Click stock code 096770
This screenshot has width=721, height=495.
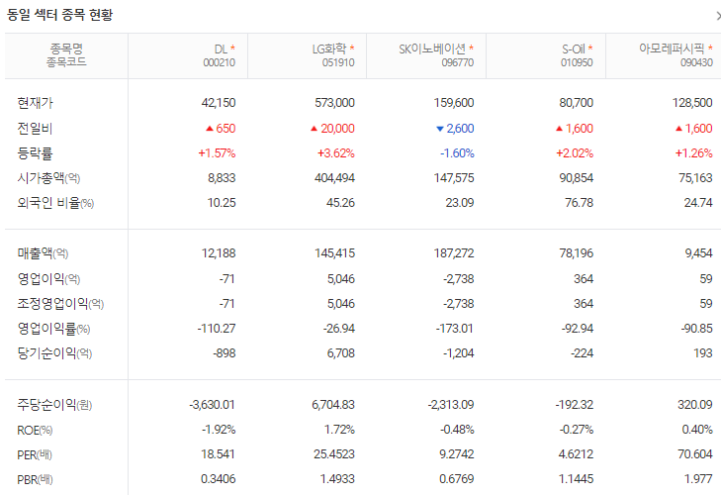pos(458,62)
